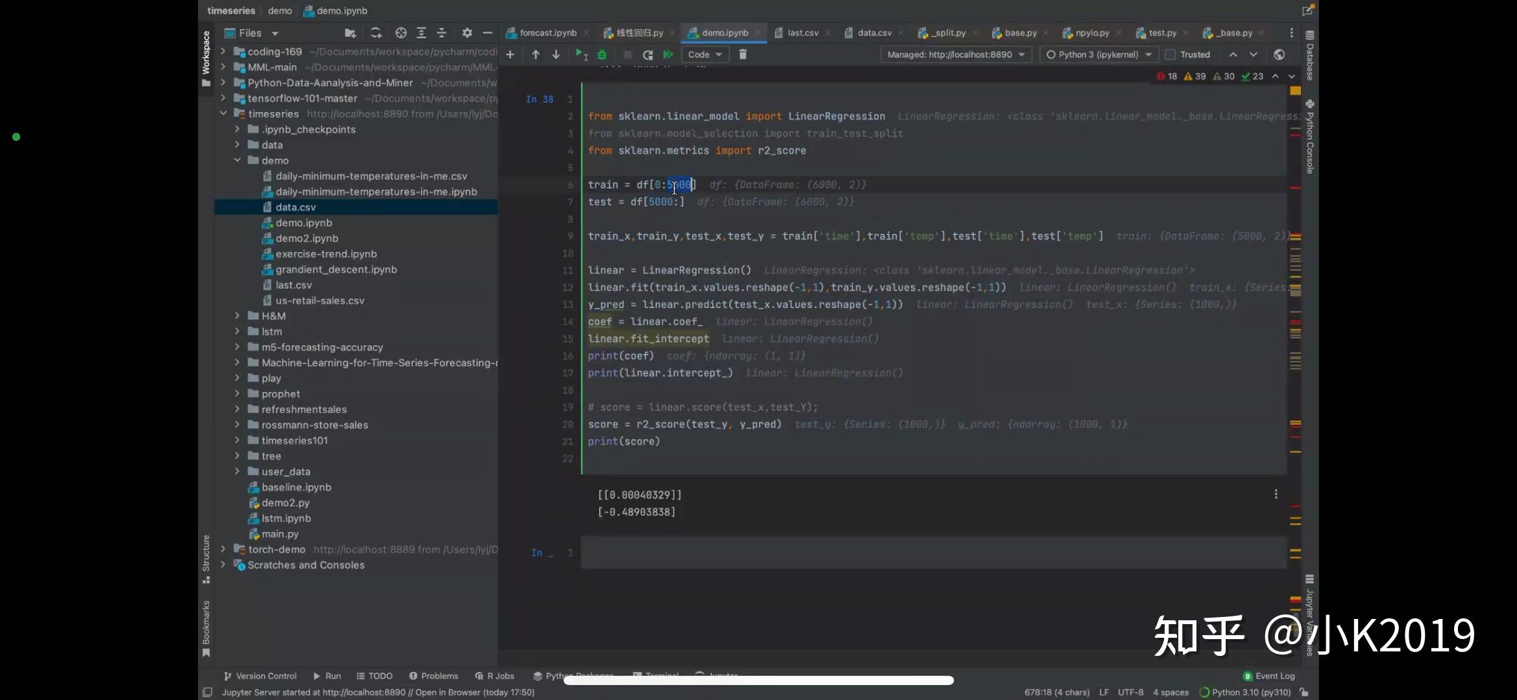
Task: Delete cell with trash icon
Action: point(743,54)
